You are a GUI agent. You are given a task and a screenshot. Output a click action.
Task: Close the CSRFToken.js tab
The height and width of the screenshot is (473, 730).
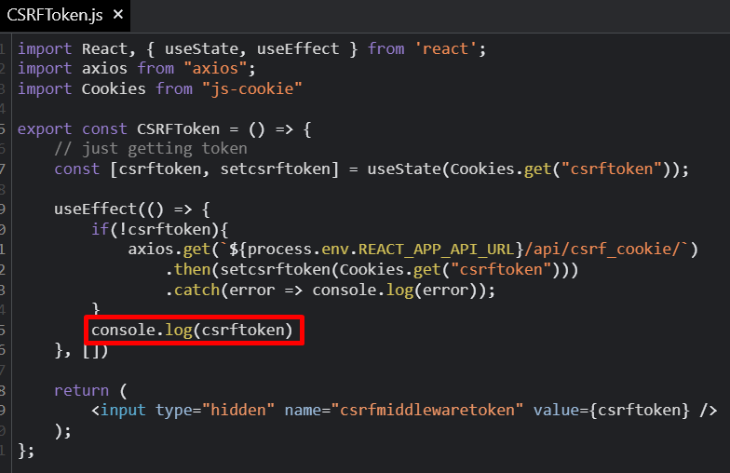(118, 15)
